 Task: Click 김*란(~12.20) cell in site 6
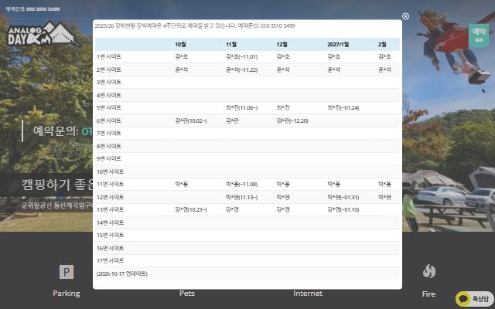(x=292, y=121)
